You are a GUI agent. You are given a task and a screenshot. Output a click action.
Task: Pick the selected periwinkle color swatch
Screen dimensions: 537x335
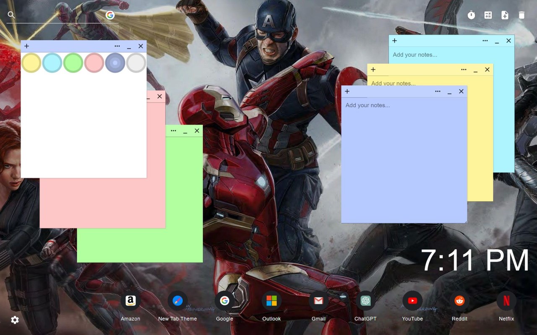pos(115,63)
